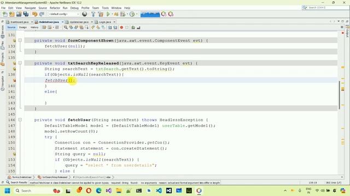350x196 pixels.
Task: Click the Shift Line Left icon
Action: tap(110, 28)
